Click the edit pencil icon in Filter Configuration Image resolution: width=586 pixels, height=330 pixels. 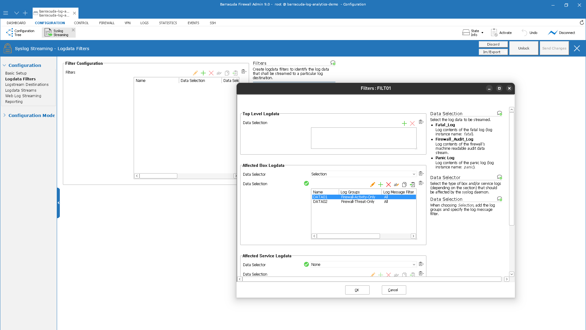(195, 73)
